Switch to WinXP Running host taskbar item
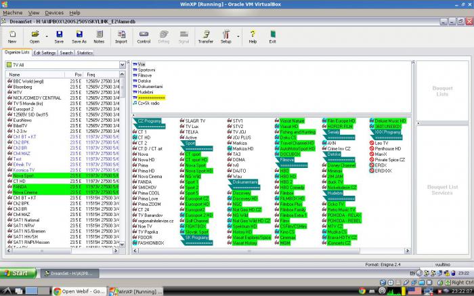The width and height of the screenshot is (474, 296). (x=135, y=291)
